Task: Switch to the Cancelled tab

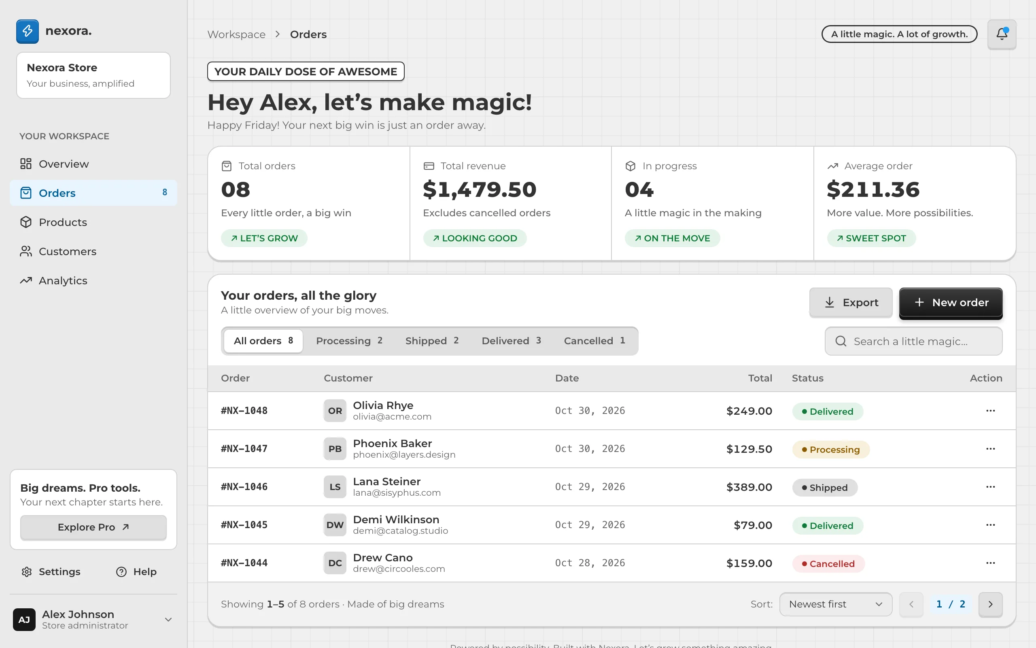Action: (x=594, y=341)
